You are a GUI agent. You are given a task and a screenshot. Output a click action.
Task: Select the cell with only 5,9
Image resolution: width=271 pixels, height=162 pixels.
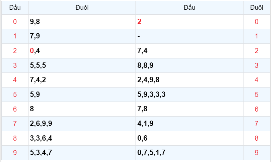point(35,95)
